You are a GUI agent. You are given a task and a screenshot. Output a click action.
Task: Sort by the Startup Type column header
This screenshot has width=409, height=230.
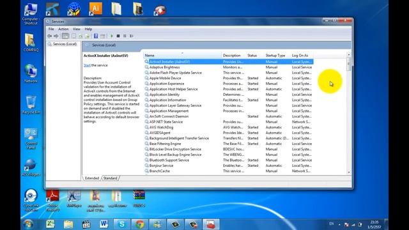277,56
